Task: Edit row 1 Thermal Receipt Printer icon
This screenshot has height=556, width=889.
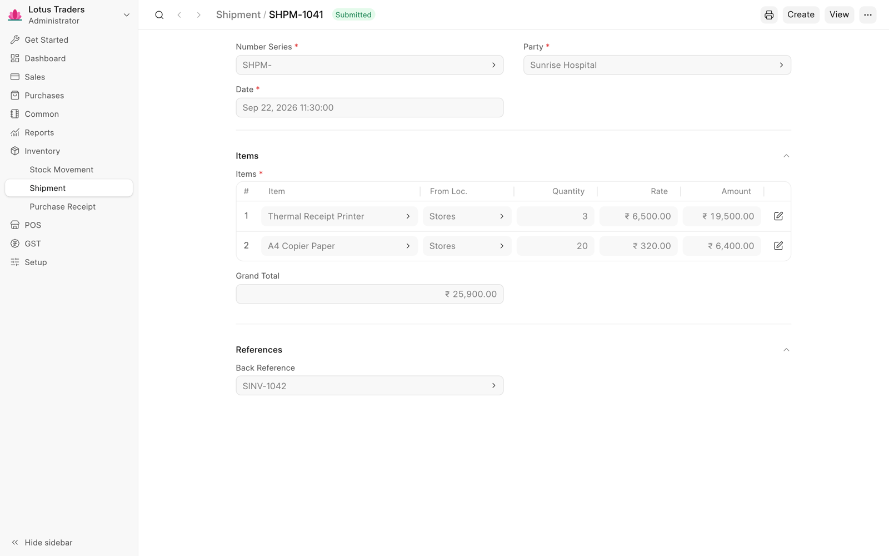Action: point(778,216)
